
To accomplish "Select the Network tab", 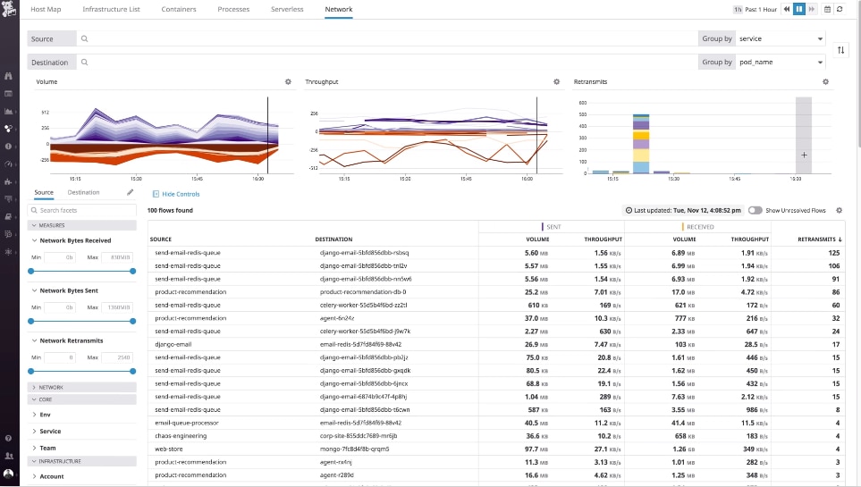I will [x=339, y=9].
